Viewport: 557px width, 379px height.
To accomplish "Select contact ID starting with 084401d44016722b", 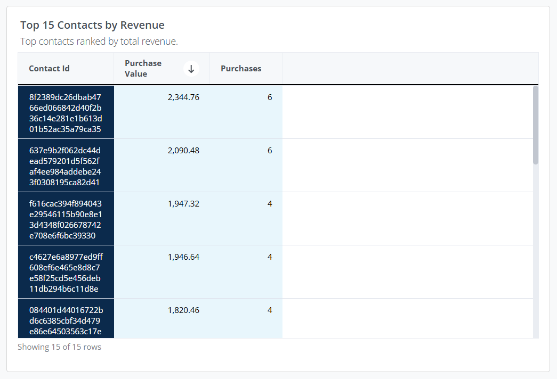I will click(x=66, y=318).
